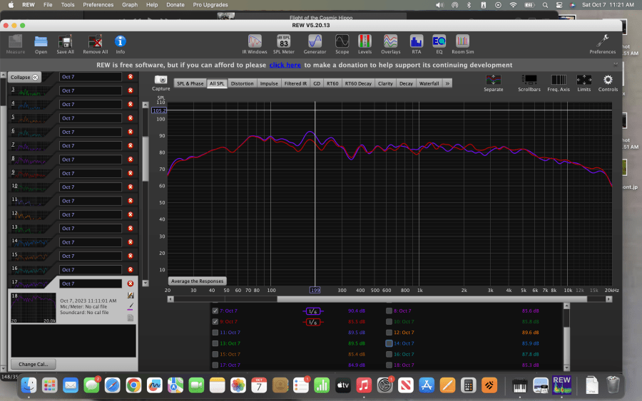Check trace 15: Oct 7
Screen dimensions: 642x401
tap(215, 354)
